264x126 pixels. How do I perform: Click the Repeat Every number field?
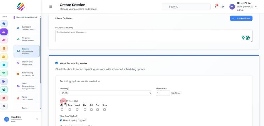[163, 93]
